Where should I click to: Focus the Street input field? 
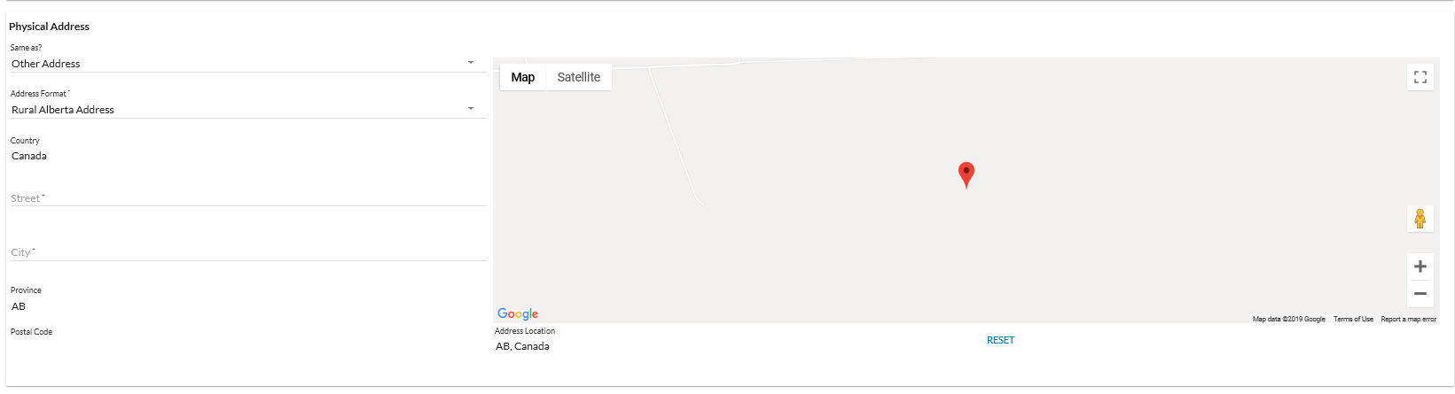coord(246,198)
